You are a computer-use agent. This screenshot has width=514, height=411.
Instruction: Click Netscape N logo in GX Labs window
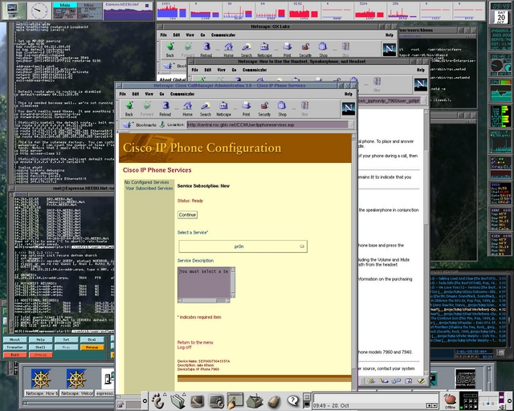click(x=389, y=50)
